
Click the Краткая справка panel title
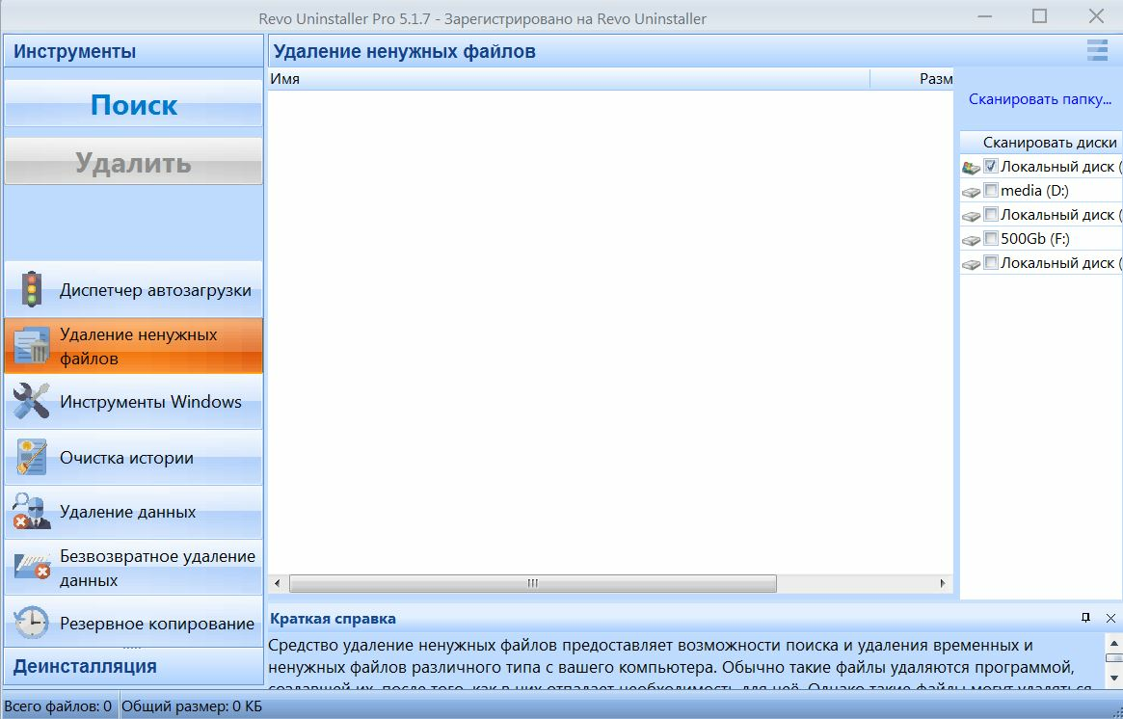333,618
